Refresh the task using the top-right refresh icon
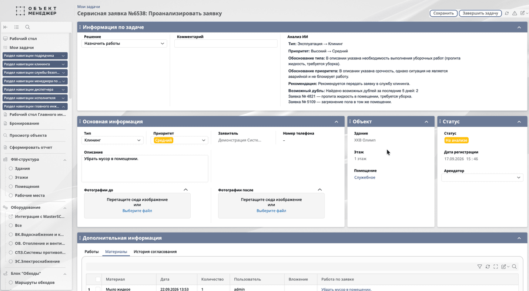 click(x=507, y=13)
